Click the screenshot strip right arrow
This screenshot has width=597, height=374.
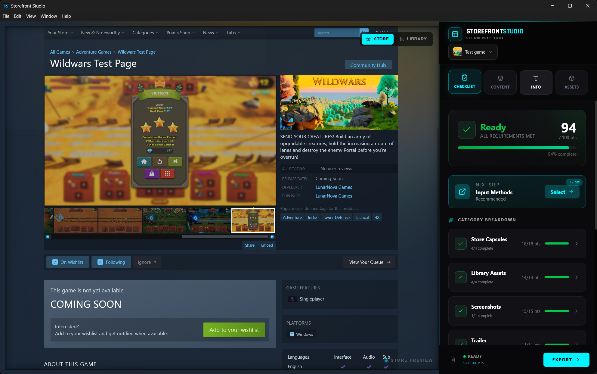pyautogui.click(x=272, y=237)
